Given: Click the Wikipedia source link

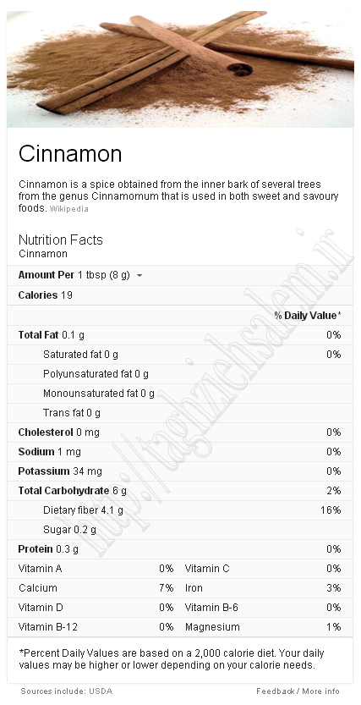Looking at the screenshot, I should pyautogui.click(x=68, y=209).
